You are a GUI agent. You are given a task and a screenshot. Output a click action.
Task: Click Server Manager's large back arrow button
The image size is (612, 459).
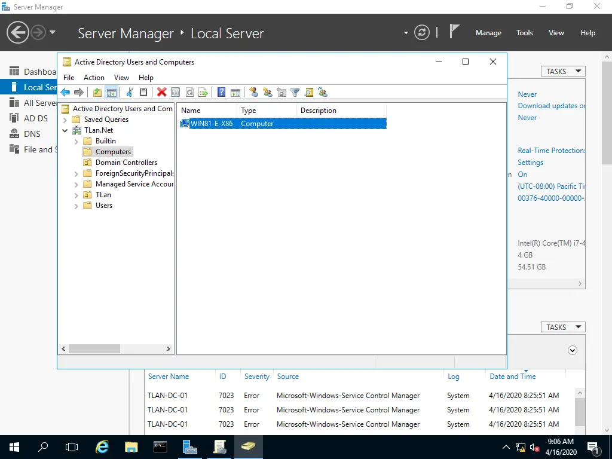click(17, 32)
